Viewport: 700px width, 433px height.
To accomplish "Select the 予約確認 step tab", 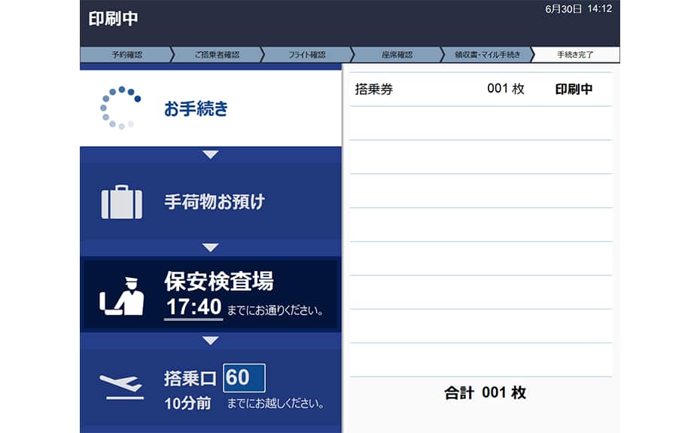I will [126, 55].
